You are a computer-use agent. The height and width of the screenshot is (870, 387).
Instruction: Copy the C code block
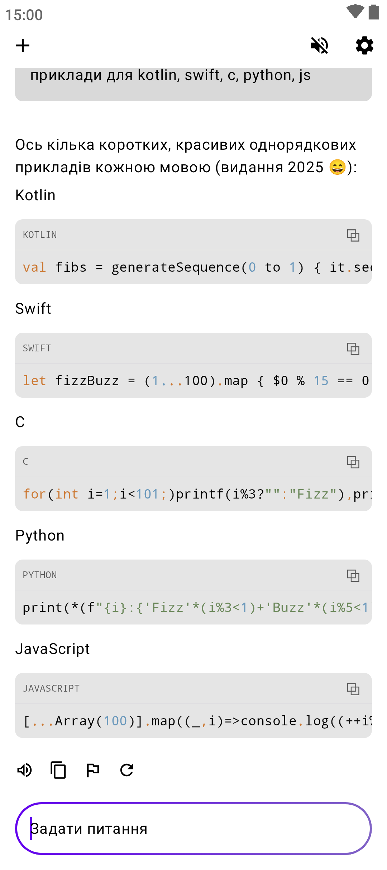click(353, 462)
